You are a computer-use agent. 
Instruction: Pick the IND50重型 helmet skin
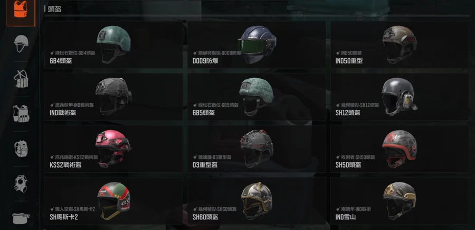tap(400, 44)
